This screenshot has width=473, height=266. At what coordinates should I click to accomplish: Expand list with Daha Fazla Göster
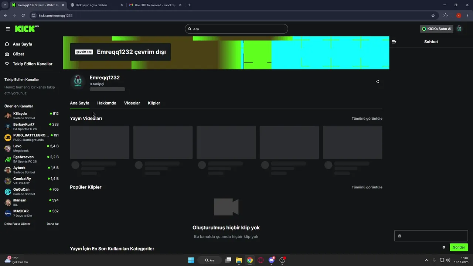[17, 224]
